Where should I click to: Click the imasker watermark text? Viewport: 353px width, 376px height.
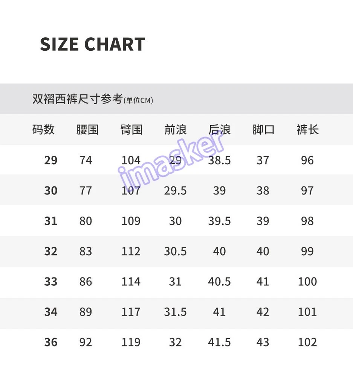(171, 160)
